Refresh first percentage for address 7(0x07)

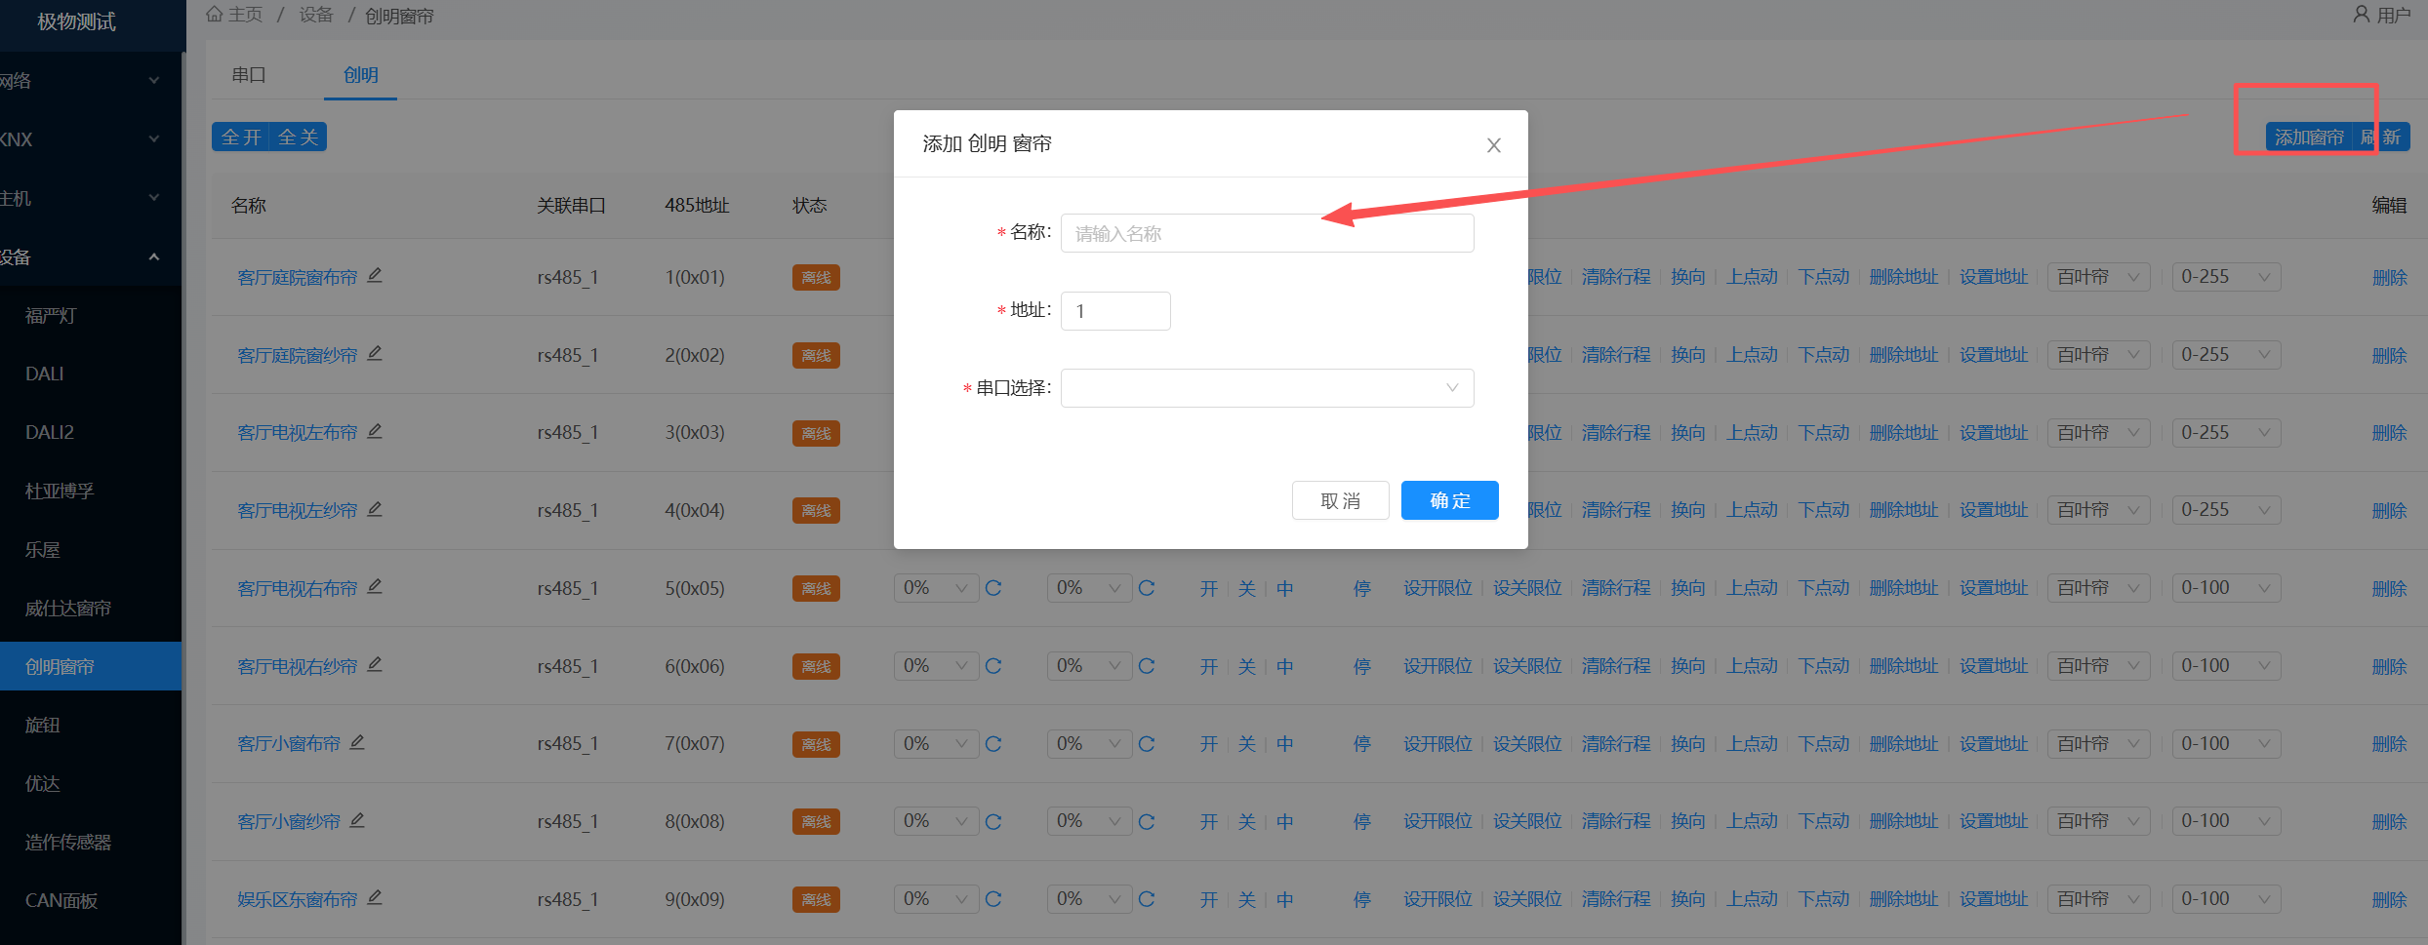(993, 744)
